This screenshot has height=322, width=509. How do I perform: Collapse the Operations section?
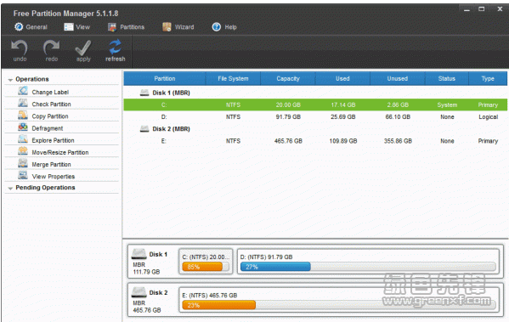(10, 80)
